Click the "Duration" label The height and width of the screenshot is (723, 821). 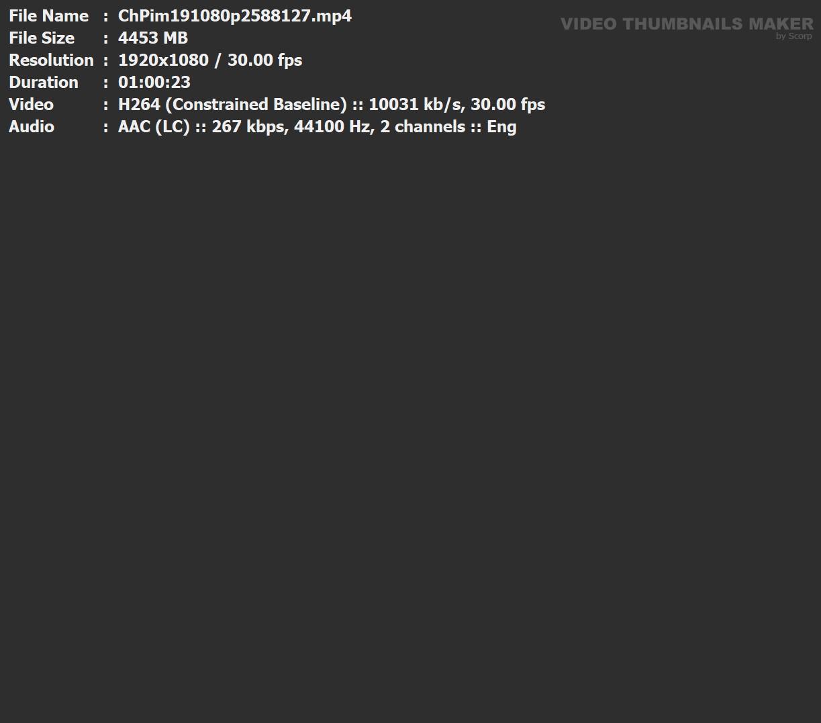tap(44, 82)
